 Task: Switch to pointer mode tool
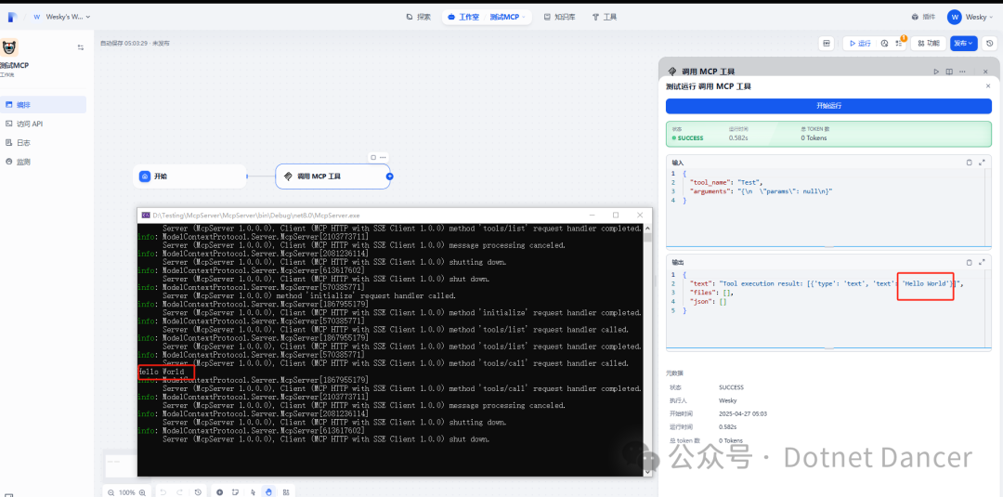[x=254, y=491]
